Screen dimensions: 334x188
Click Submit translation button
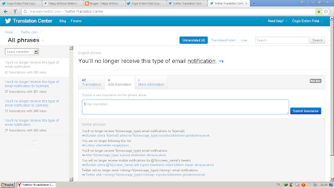click(305, 111)
